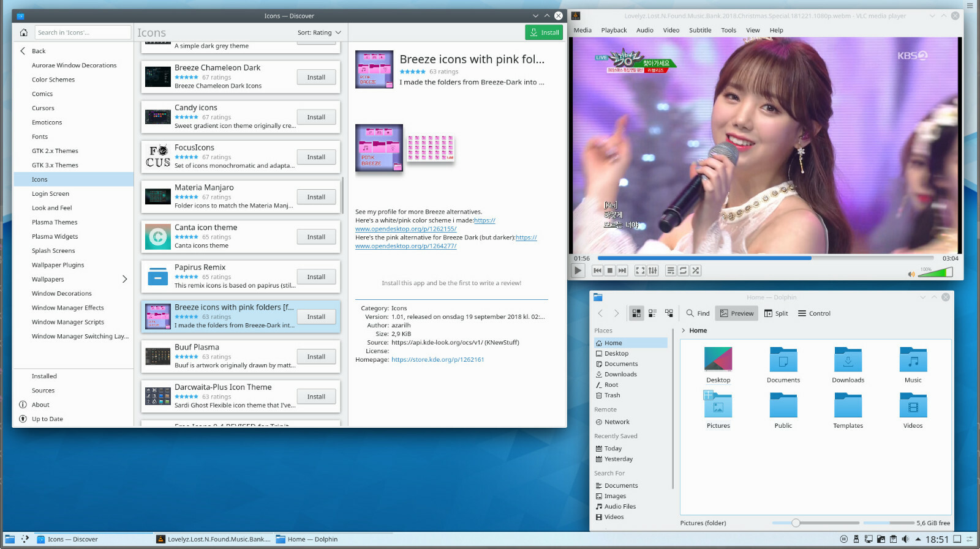Open VLC Audio menu
The width and height of the screenshot is (980, 549).
pos(644,30)
